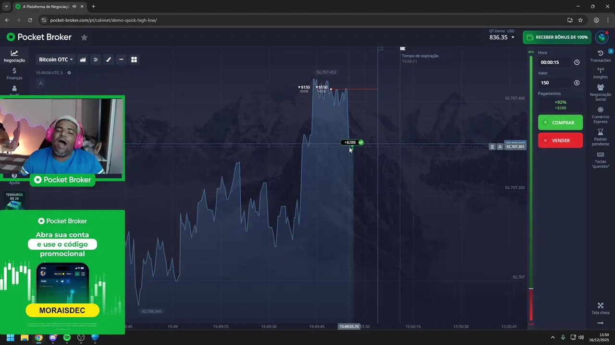Open Discord from taskbar
Viewport: 615px width, 345px height.
(x=53, y=337)
